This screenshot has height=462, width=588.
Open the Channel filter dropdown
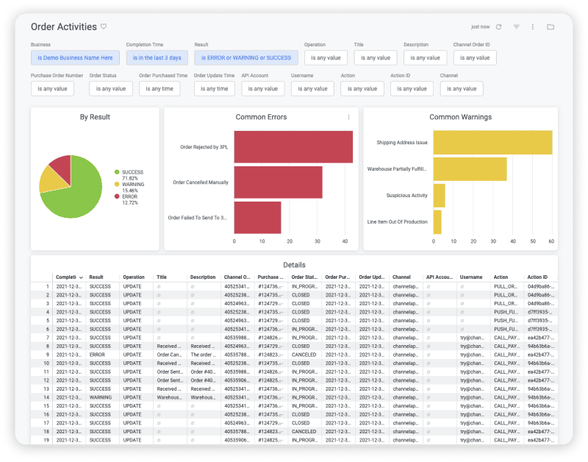click(461, 88)
